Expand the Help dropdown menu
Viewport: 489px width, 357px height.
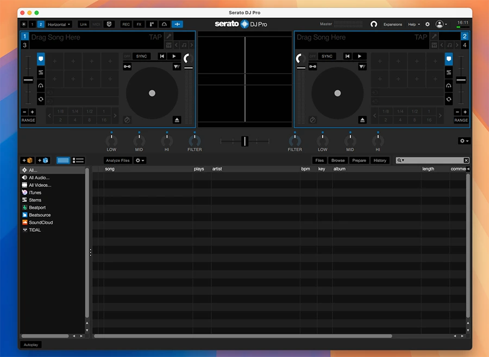tap(413, 24)
